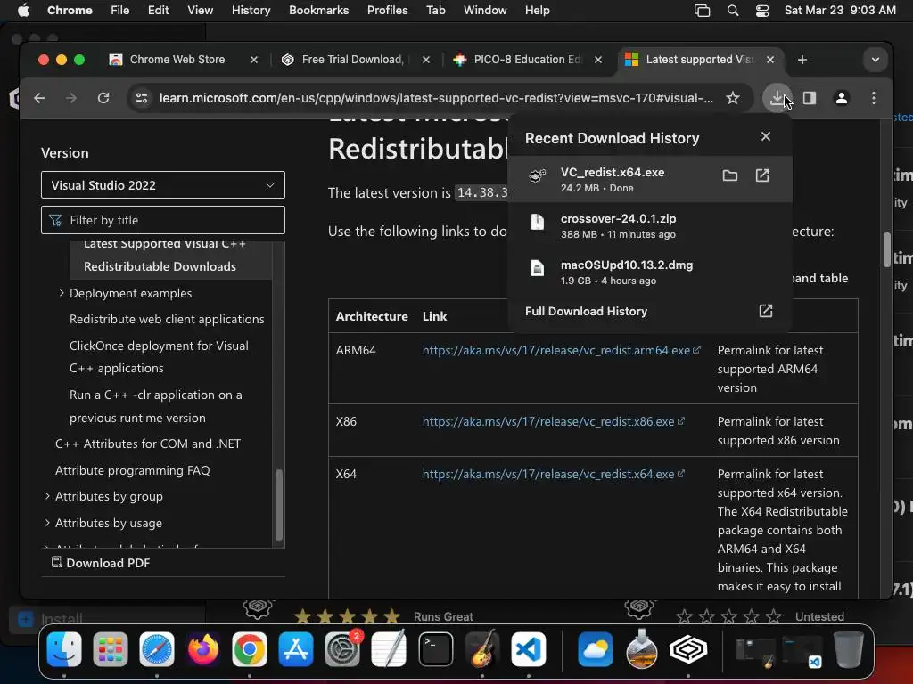Open Attribute programming FAQ article
This screenshot has width=913, height=684.
pyautogui.click(x=132, y=470)
